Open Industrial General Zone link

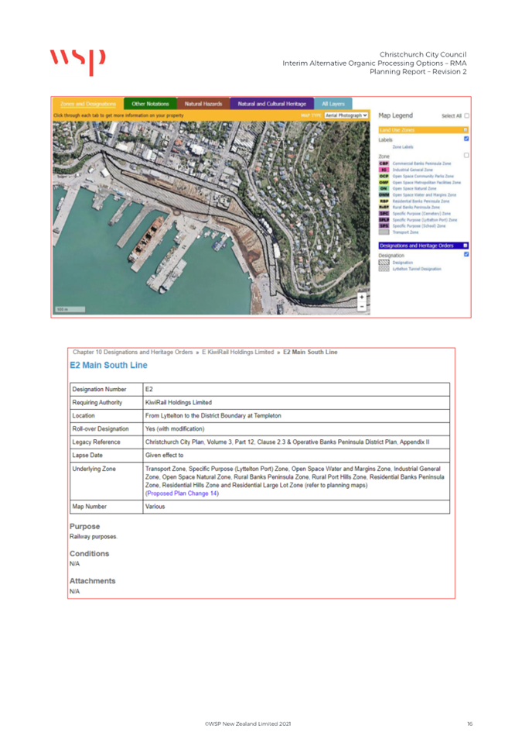click(x=413, y=170)
